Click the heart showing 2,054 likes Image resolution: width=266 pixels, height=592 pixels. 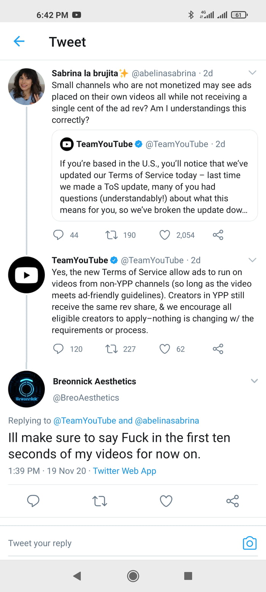[165, 235]
